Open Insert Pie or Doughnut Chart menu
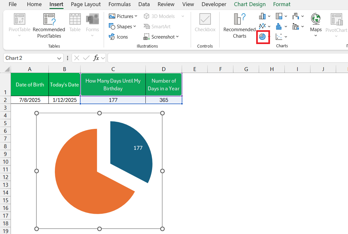348x234 pixels. 263,37
